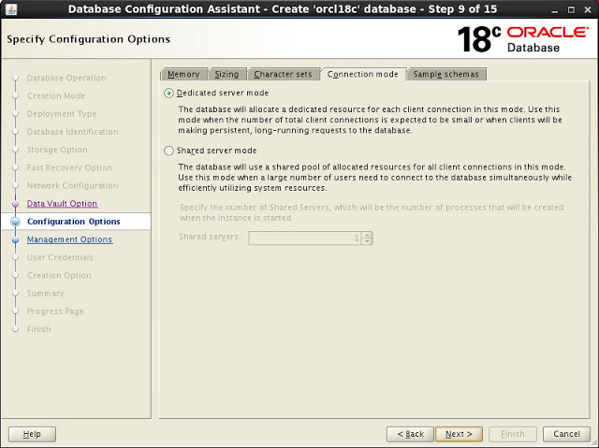Click the Back button

pyautogui.click(x=411, y=434)
